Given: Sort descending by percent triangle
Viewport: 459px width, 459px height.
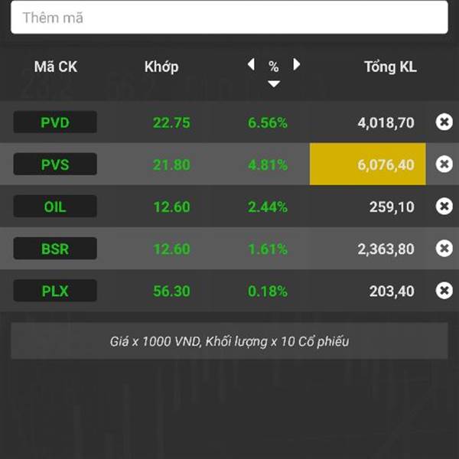Looking at the screenshot, I should click(274, 84).
